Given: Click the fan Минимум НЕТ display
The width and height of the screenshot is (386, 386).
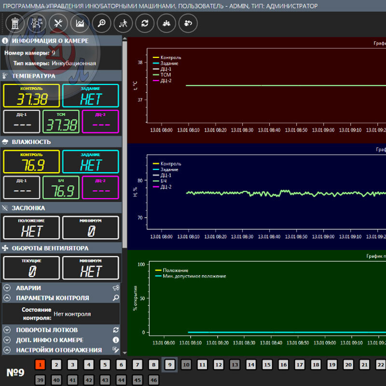Looking at the screenshot, I should [91, 268].
